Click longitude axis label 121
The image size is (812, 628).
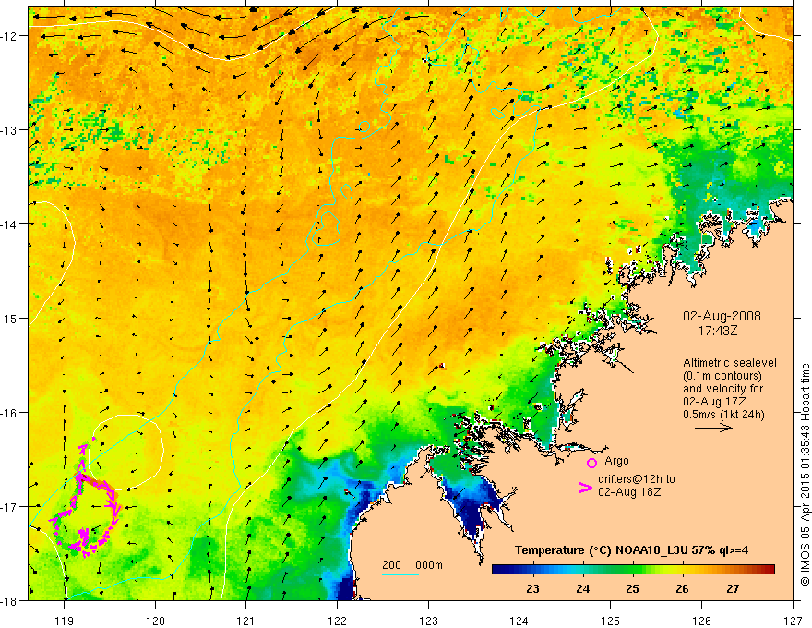(x=246, y=621)
